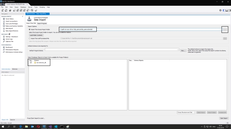This screenshot has width=231, height=129.
Task: Select the Import from Self-Contained File radio
Action: pyautogui.click(x=30, y=38)
